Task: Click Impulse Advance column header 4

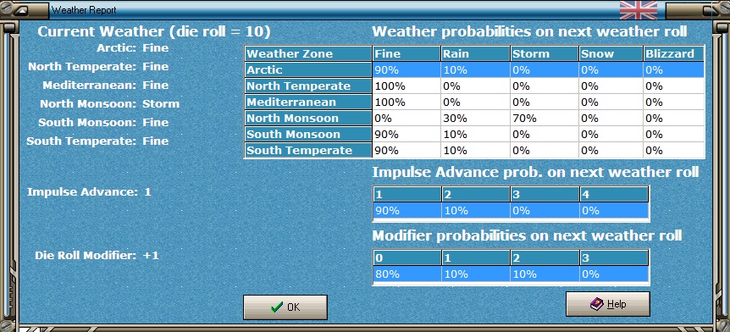Action: 614,194
